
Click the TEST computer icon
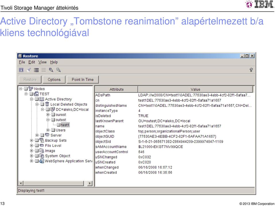[36, 94]
